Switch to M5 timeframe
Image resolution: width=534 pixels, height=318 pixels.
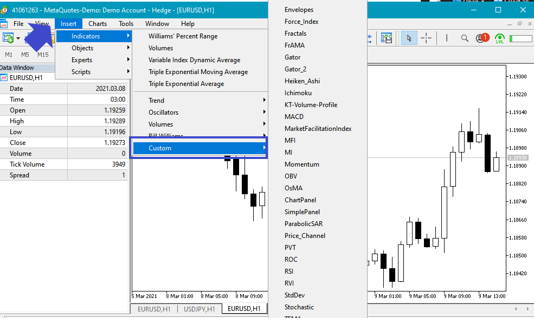[x=25, y=55]
